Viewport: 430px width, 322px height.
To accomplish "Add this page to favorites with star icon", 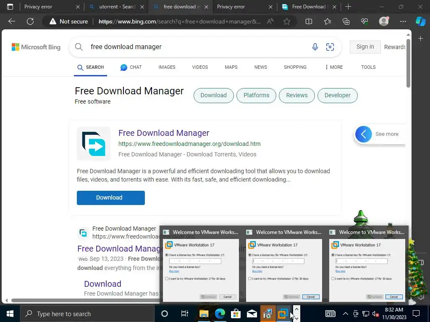I will [x=287, y=21].
